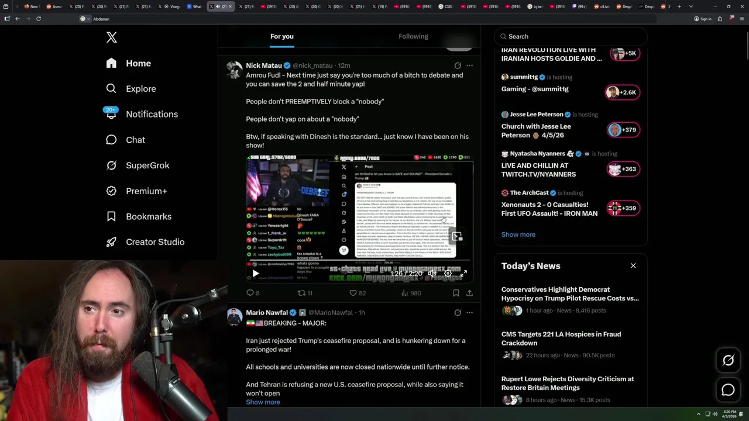
Task: Open more options on Nick Matau's post
Action: pos(469,65)
